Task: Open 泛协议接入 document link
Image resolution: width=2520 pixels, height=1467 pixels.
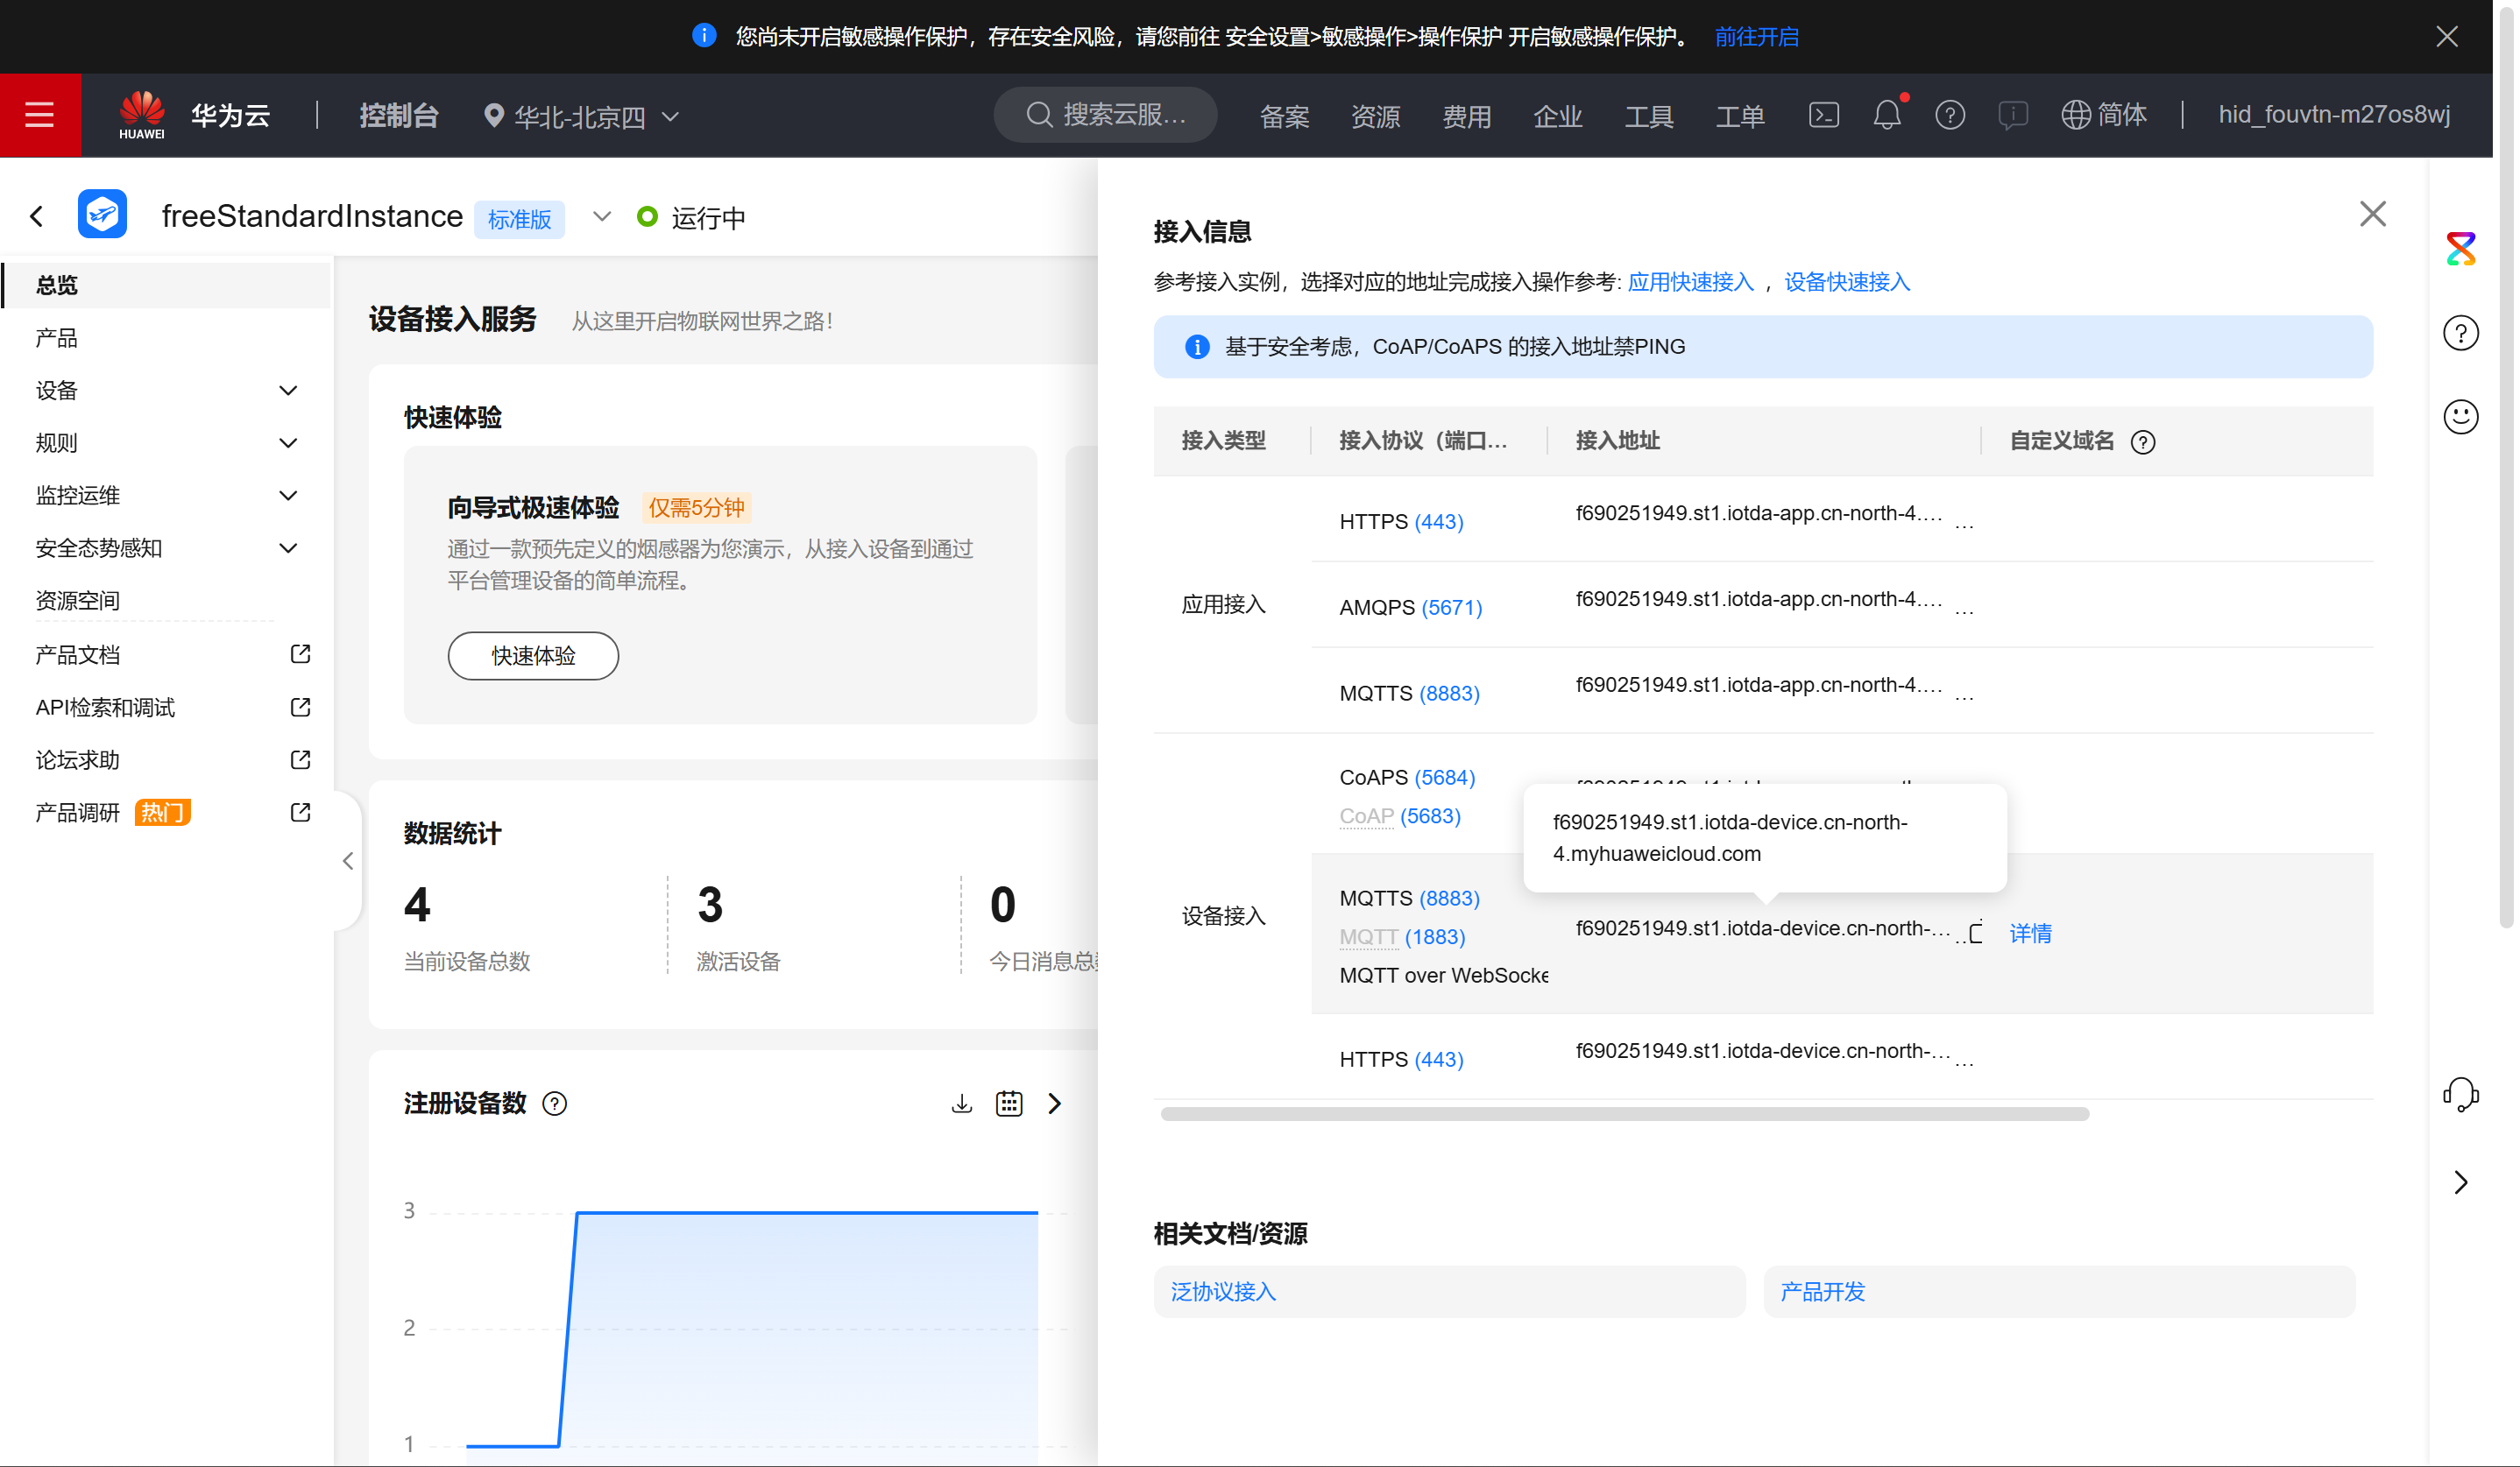Action: pyautogui.click(x=1223, y=1292)
